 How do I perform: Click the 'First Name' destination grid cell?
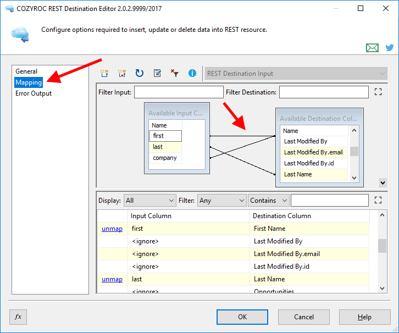(x=309, y=229)
